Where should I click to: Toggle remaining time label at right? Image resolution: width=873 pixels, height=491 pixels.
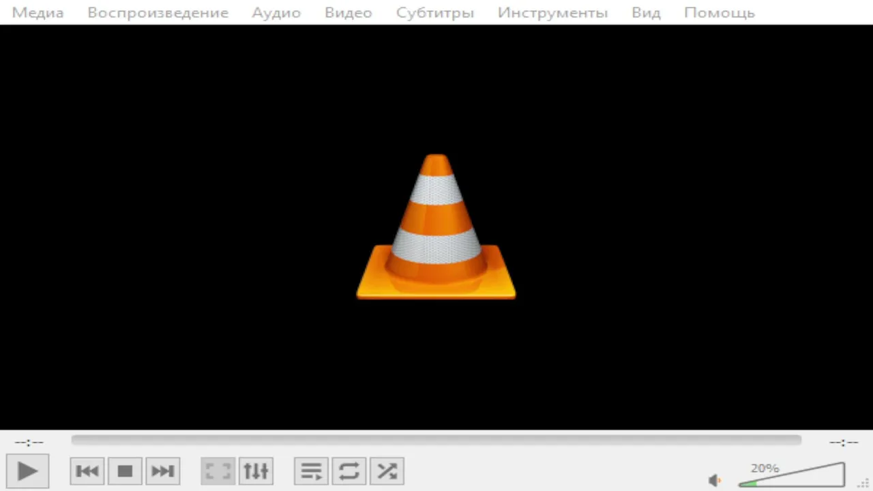[x=844, y=442]
